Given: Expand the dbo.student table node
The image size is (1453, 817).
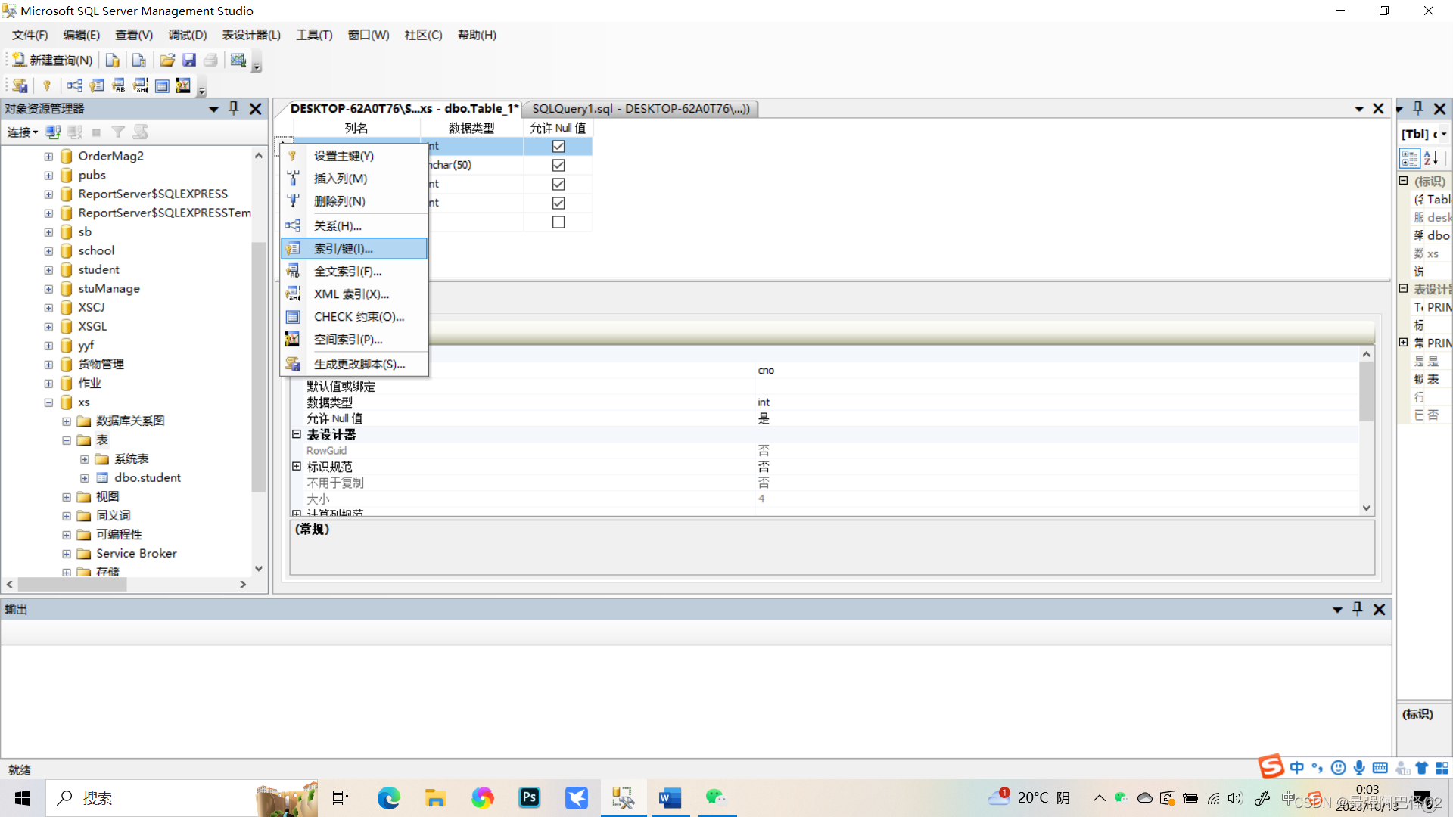Looking at the screenshot, I should [x=85, y=478].
